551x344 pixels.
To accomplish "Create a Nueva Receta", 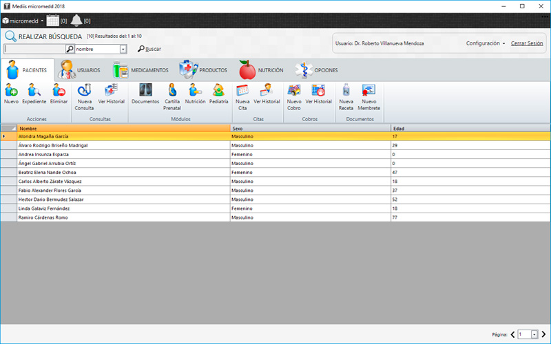I will point(346,97).
